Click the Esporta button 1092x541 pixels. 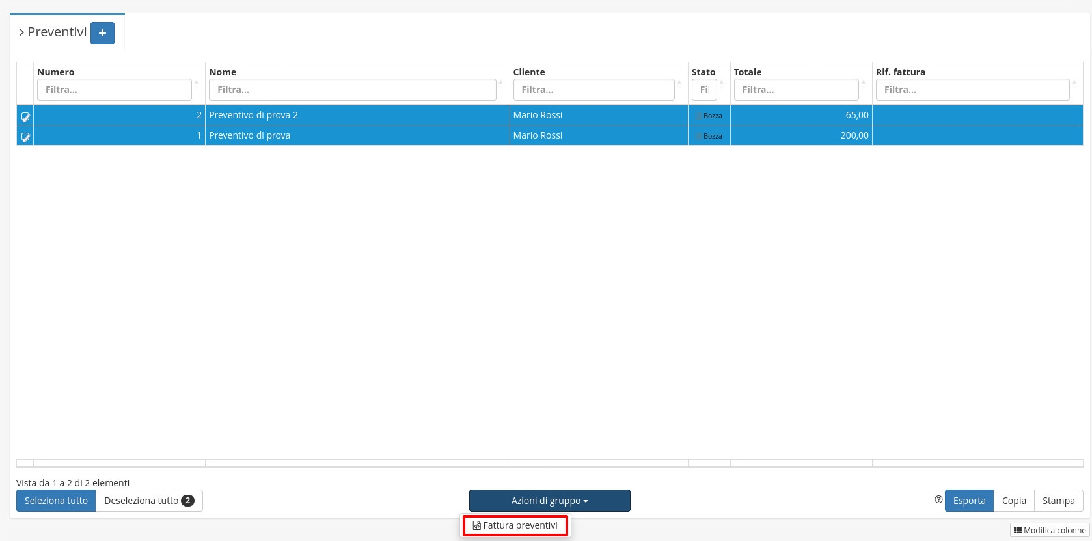point(969,501)
